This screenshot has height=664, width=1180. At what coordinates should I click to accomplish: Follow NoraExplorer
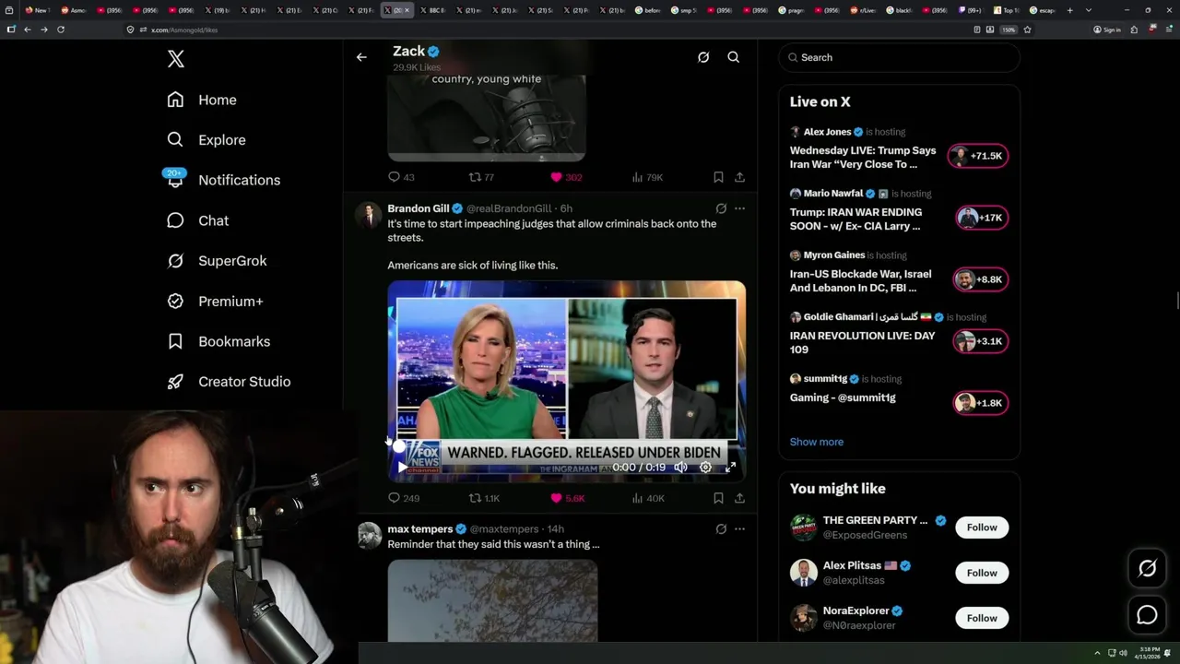[982, 618]
